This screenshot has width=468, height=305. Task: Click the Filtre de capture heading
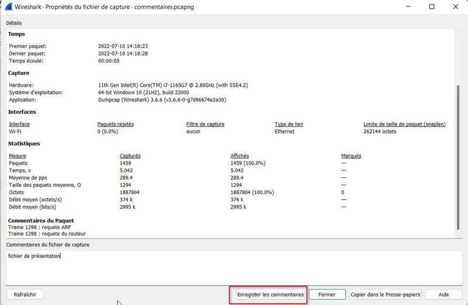[205, 124]
